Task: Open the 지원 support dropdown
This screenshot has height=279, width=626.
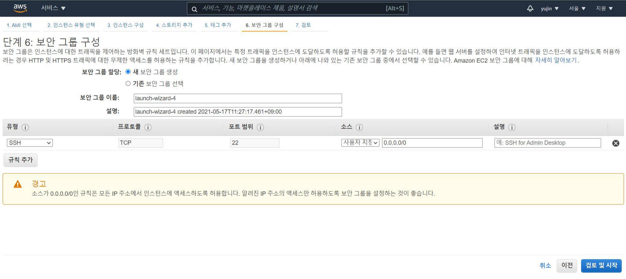Action: 604,9
